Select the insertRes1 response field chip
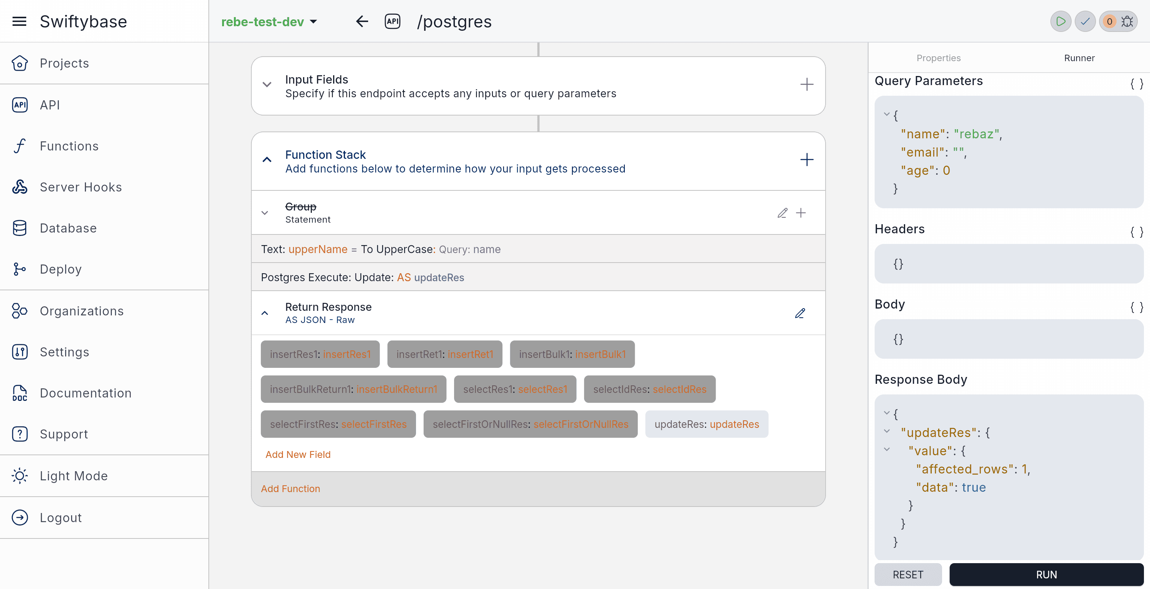The height and width of the screenshot is (589, 1150). point(320,354)
